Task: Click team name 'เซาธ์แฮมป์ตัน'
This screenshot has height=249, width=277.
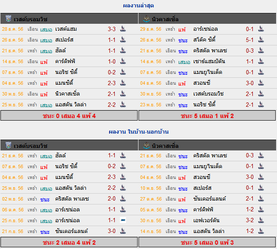Action: point(209,61)
